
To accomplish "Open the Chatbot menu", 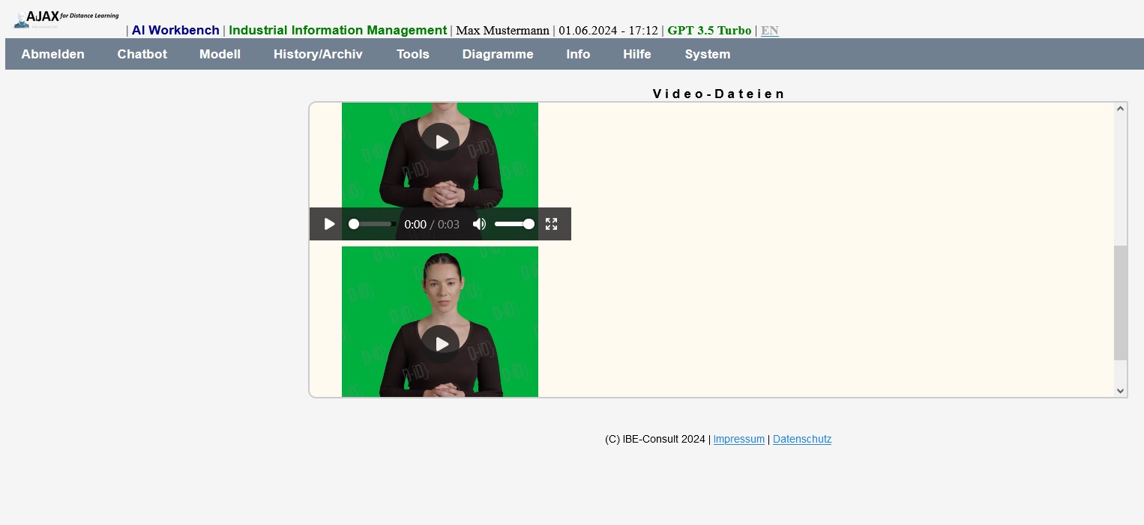I will (142, 54).
